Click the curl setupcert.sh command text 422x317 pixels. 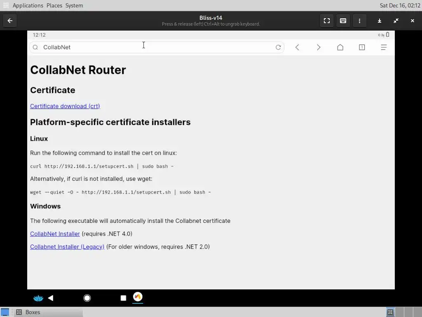(102, 166)
